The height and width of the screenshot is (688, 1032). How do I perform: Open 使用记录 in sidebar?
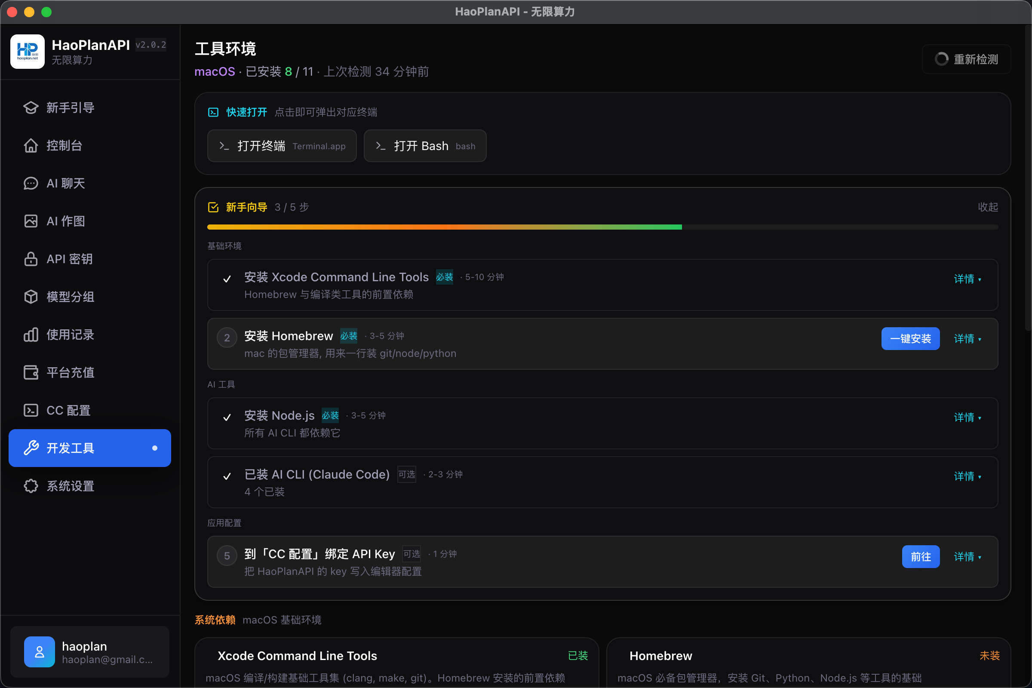90,335
